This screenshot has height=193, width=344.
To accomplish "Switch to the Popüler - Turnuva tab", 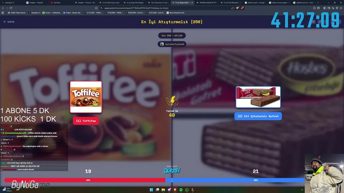I will click(x=85, y=3).
